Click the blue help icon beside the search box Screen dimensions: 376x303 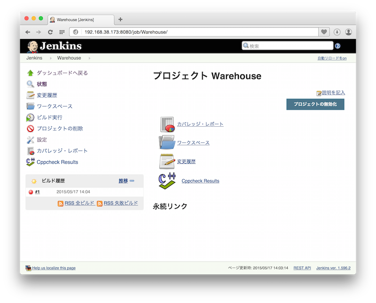click(x=337, y=46)
